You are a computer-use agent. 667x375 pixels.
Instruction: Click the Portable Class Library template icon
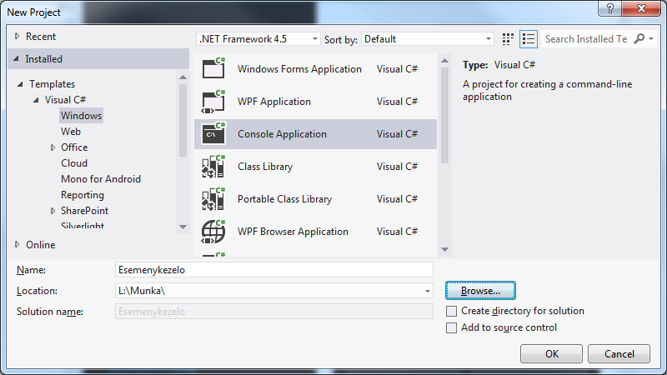[213, 199]
